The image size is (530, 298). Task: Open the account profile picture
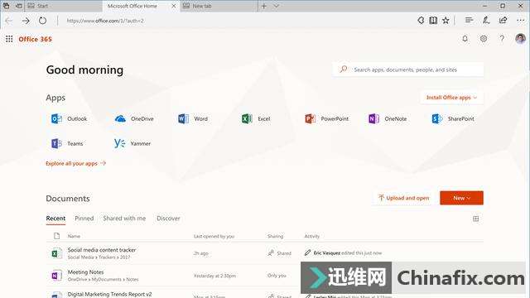click(521, 39)
